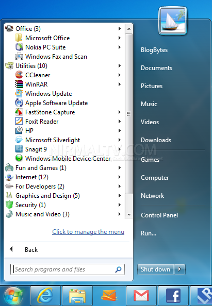The height and width of the screenshot is (306, 212).
Task: Open the Videos menu item
Action: 150,122
